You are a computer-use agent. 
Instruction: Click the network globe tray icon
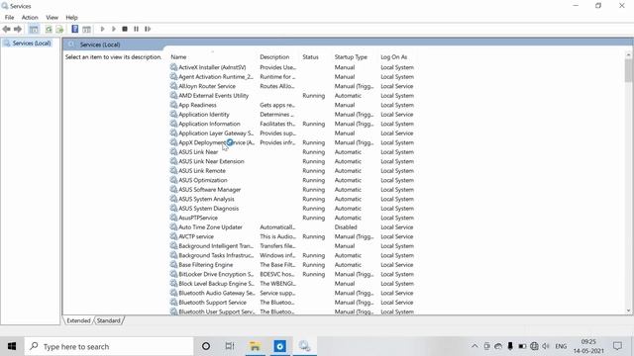pyautogui.click(x=534, y=346)
